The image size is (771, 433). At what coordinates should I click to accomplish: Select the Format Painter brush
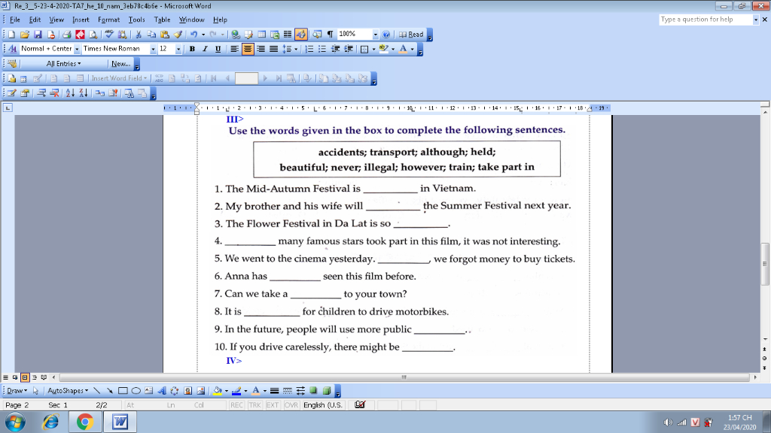pyautogui.click(x=178, y=35)
